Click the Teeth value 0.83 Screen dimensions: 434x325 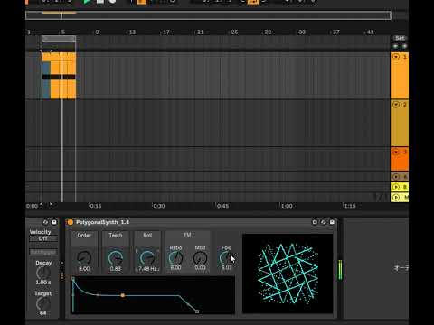click(116, 268)
